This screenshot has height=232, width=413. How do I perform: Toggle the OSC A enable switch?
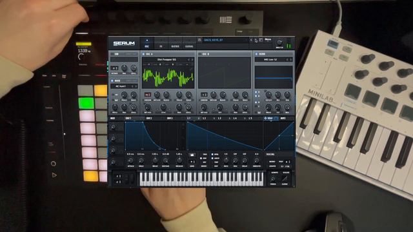[x=143, y=54]
